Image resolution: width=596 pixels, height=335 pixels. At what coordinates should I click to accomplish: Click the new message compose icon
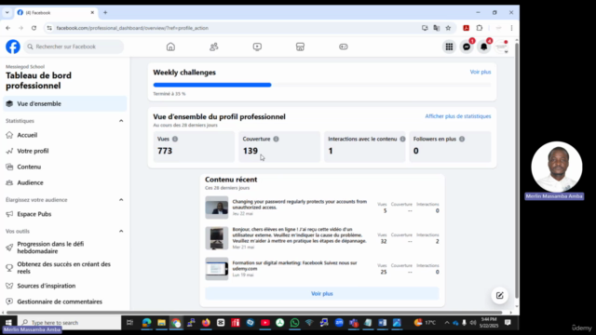click(x=499, y=296)
